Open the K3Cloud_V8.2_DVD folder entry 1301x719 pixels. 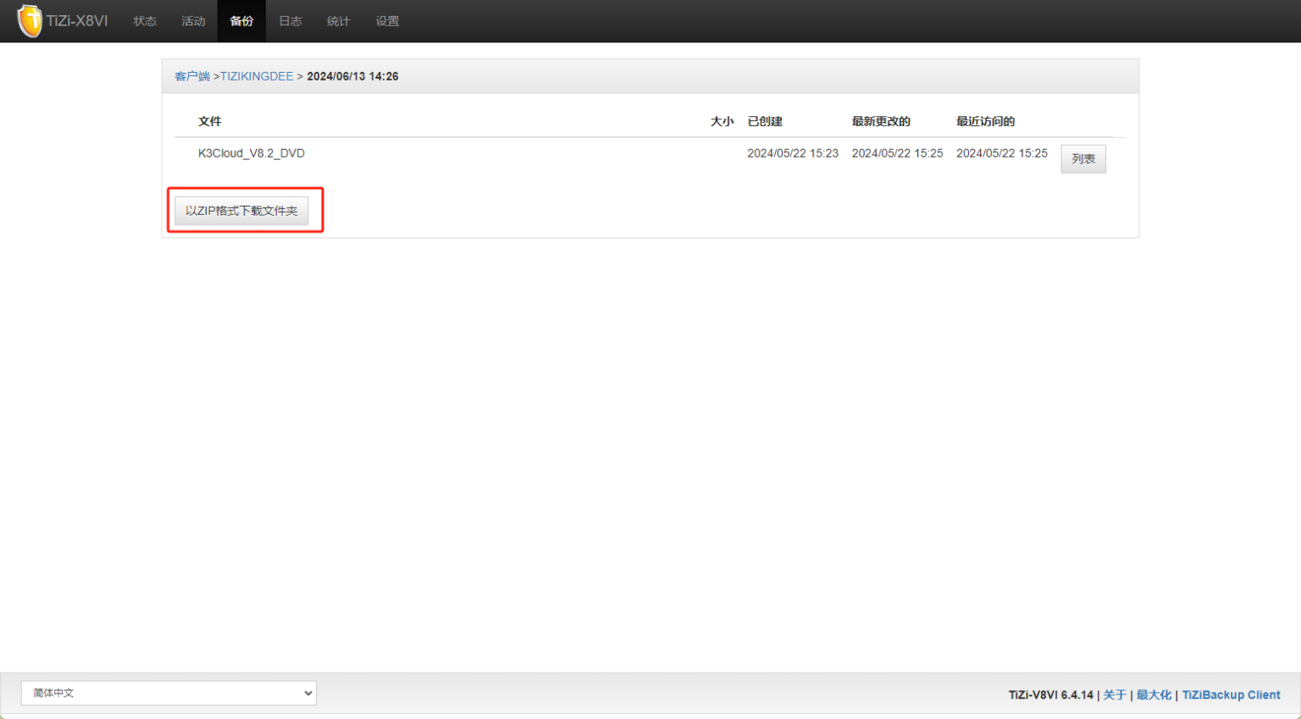[x=252, y=153]
